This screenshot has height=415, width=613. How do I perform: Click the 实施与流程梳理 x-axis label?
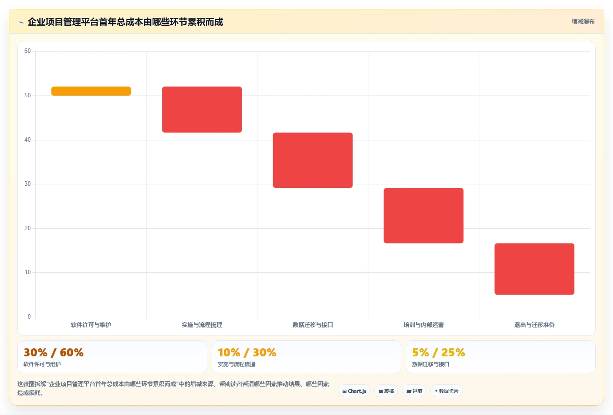pos(202,325)
